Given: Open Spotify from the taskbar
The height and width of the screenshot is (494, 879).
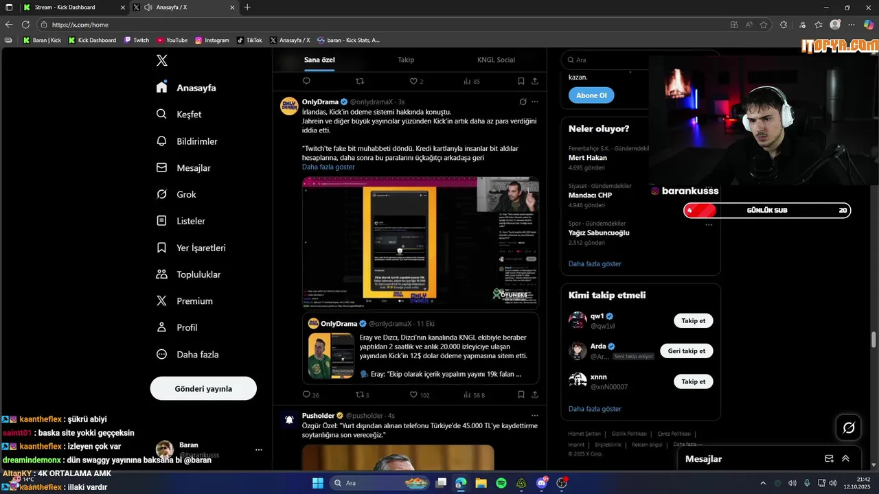Looking at the screenshot, I should point(501,483).
